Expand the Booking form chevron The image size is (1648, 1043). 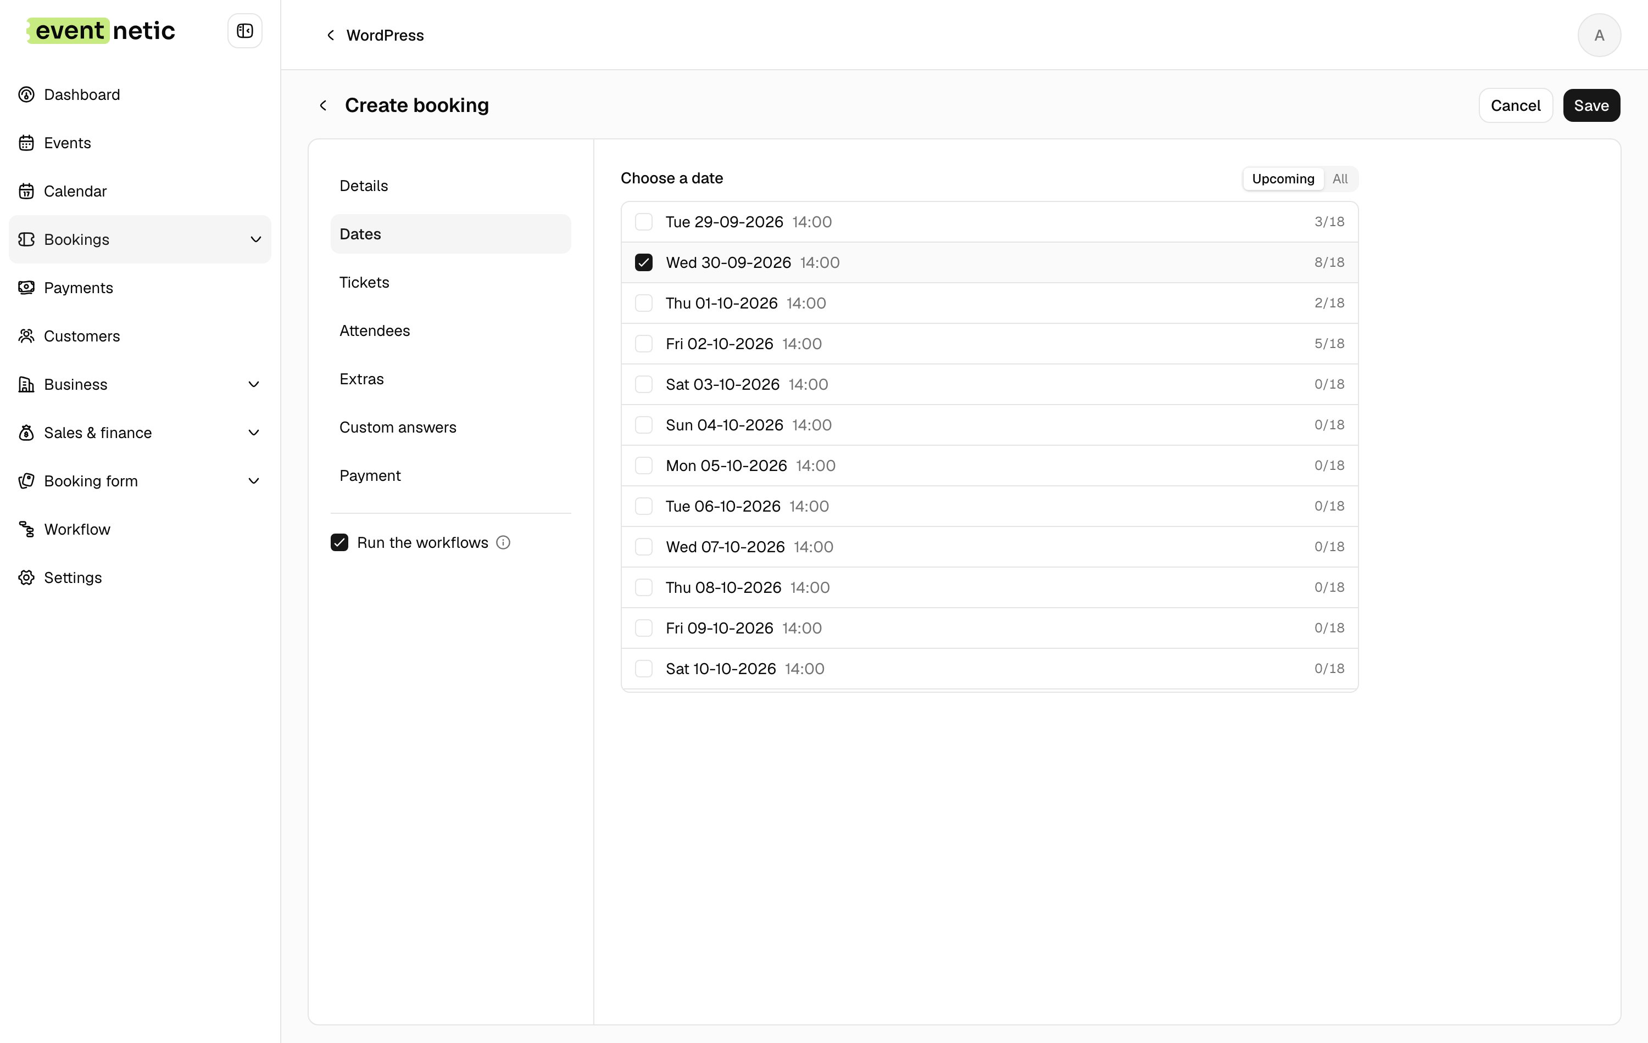coord(253,481)
